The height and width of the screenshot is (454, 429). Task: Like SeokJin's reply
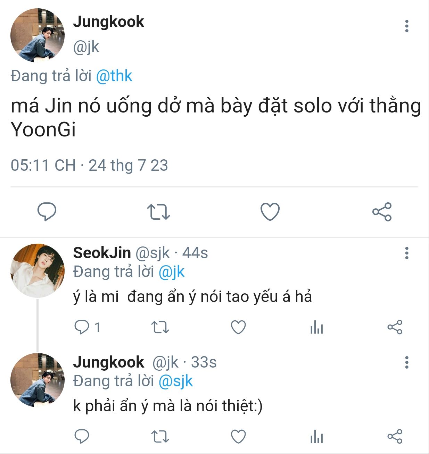[238, 327]
